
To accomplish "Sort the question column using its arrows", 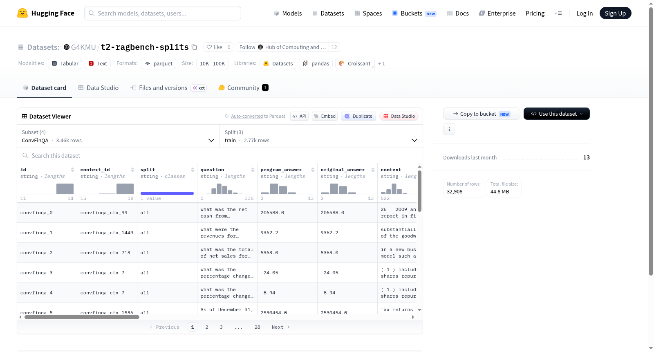I will tap(253, 170).
